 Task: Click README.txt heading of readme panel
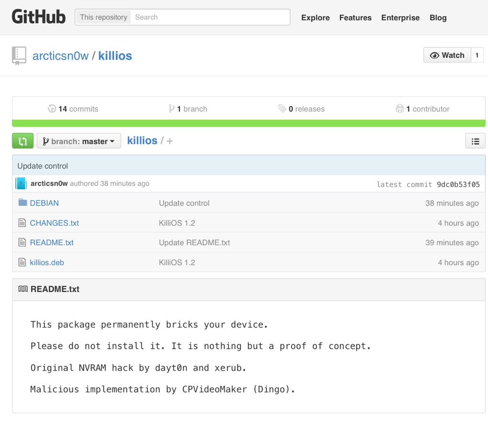[55, 289]
